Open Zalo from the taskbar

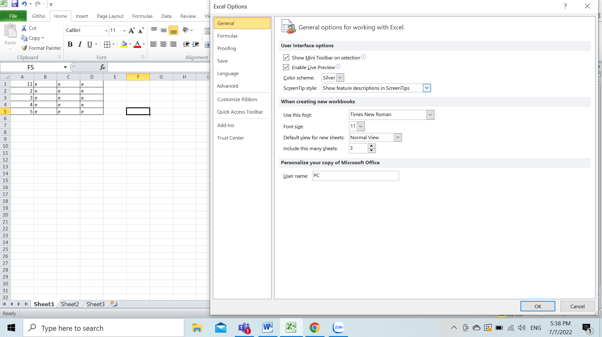click(x=338, y=327)
